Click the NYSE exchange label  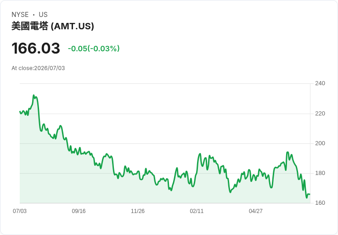pyautogui.click(x=20, y=15)
